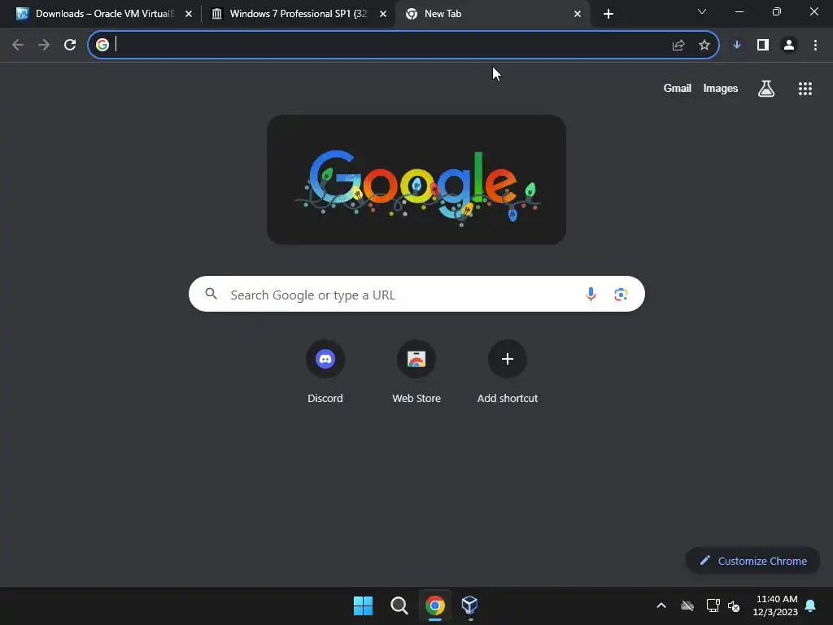Show hidden system tray icons
Image resolution: width=833 pixels, height=625 pixels.
point(661,605)
